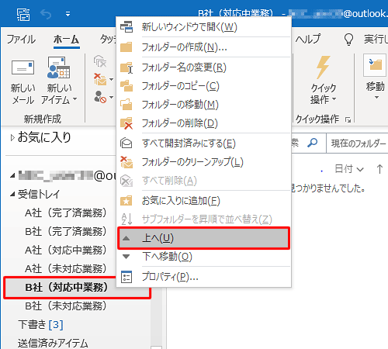
Task: Open the ファイル tab
Action: click(21, 40)
